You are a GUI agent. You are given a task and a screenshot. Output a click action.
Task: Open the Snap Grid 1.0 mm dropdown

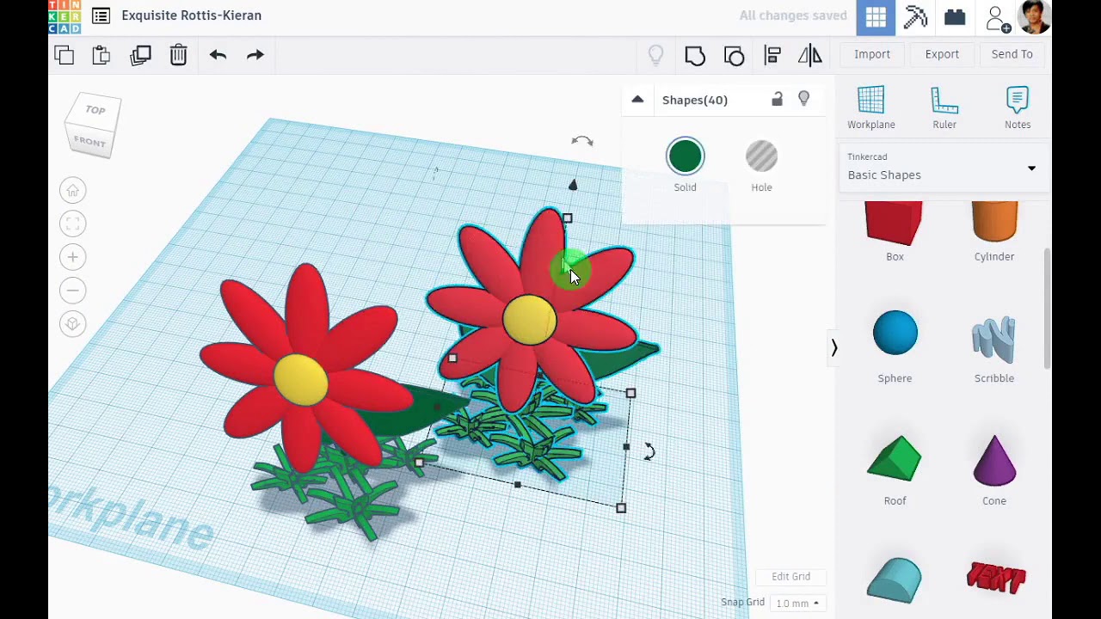coord(798,604)
